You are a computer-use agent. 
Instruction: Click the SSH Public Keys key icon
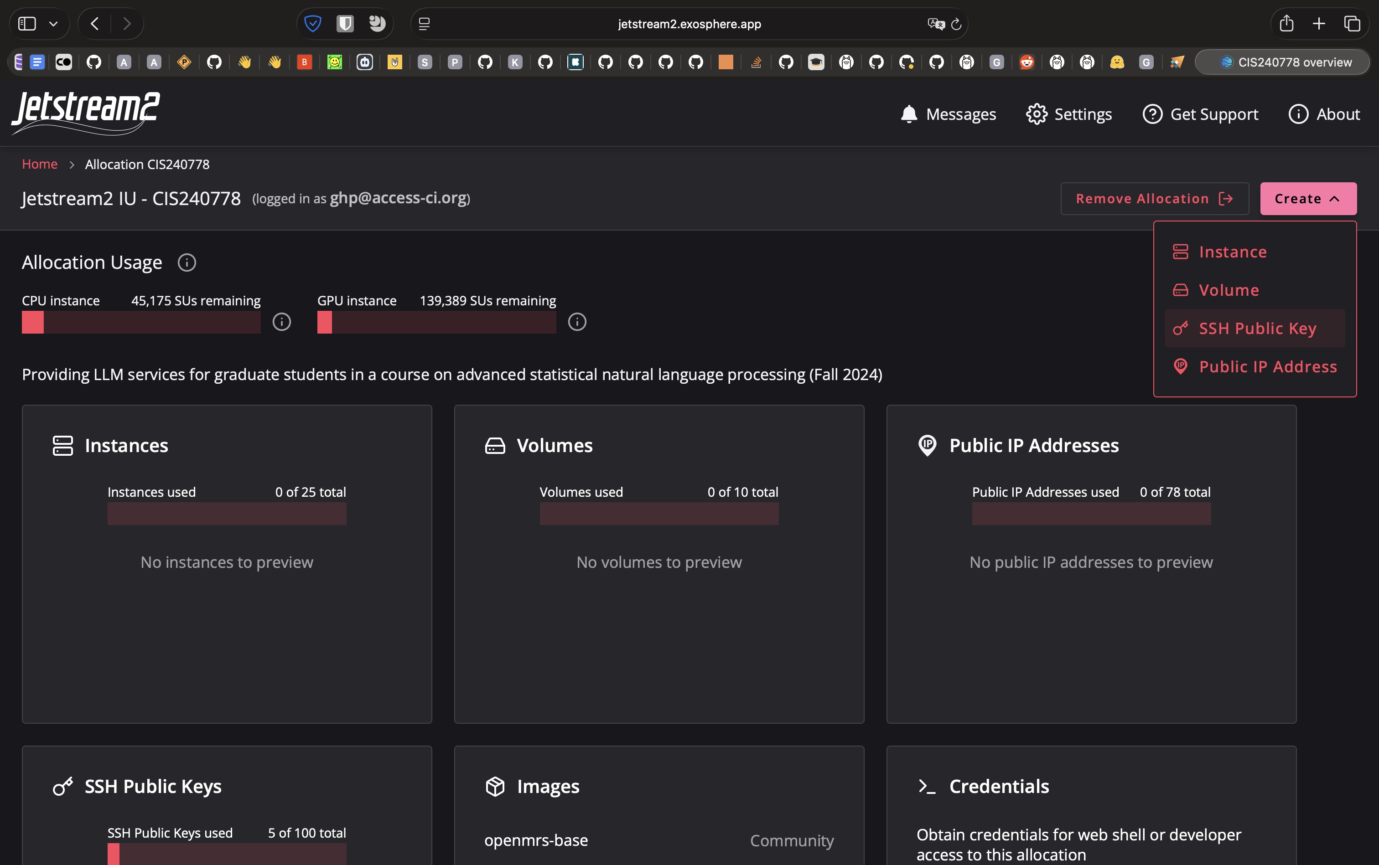click(63, 786)
